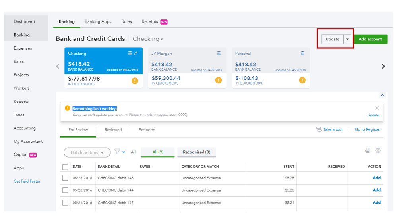This screenshot has width=397, height=223.
Task: Click the Go to Register link
Action: coord(368,129)
